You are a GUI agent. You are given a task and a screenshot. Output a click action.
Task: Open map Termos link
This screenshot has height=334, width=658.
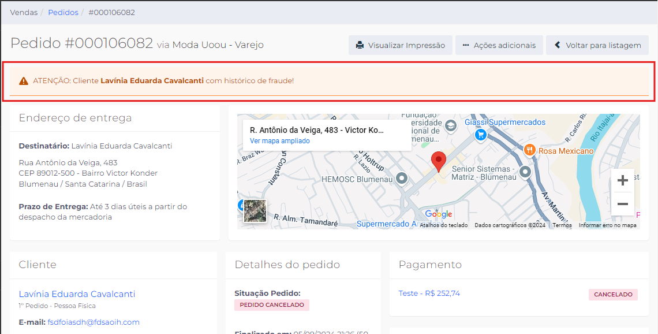point(562,225)
